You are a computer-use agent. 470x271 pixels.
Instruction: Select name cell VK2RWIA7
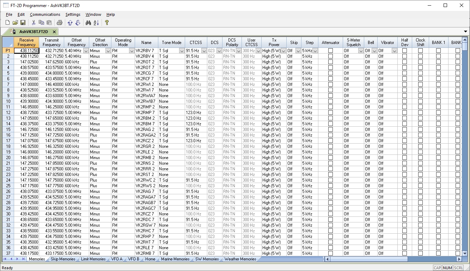click(x=146, y=96)
